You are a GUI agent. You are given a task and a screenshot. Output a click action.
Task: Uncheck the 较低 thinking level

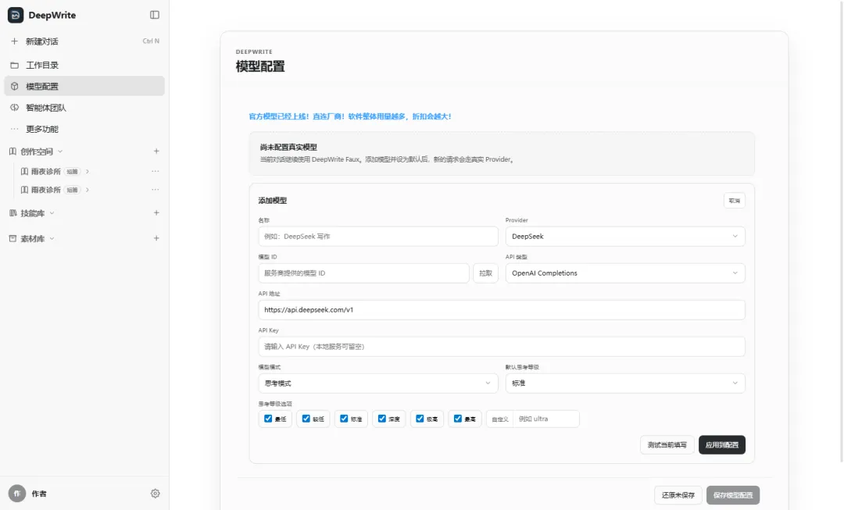(x=306, y=419)
